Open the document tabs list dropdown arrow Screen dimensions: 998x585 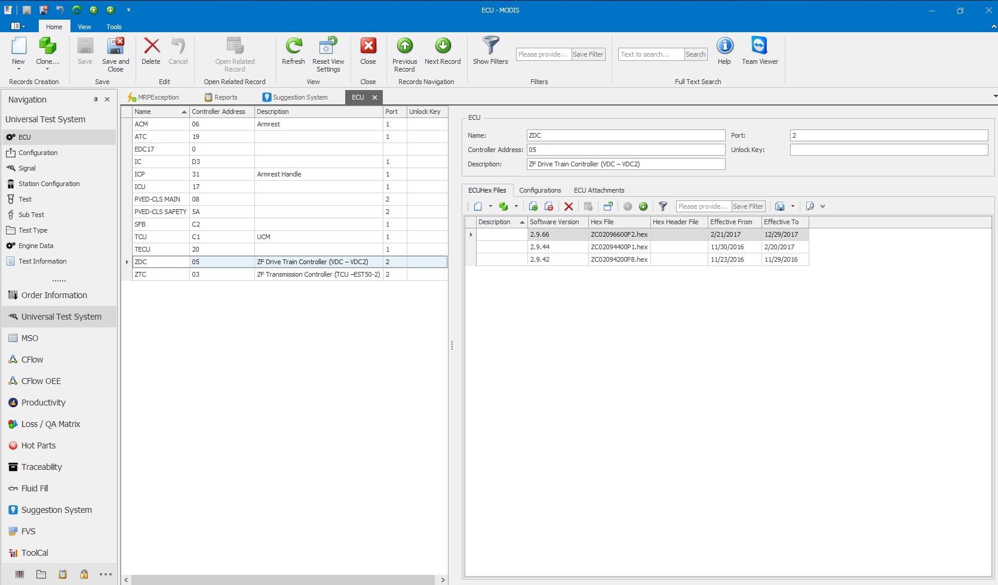click(x=995, y=96)
